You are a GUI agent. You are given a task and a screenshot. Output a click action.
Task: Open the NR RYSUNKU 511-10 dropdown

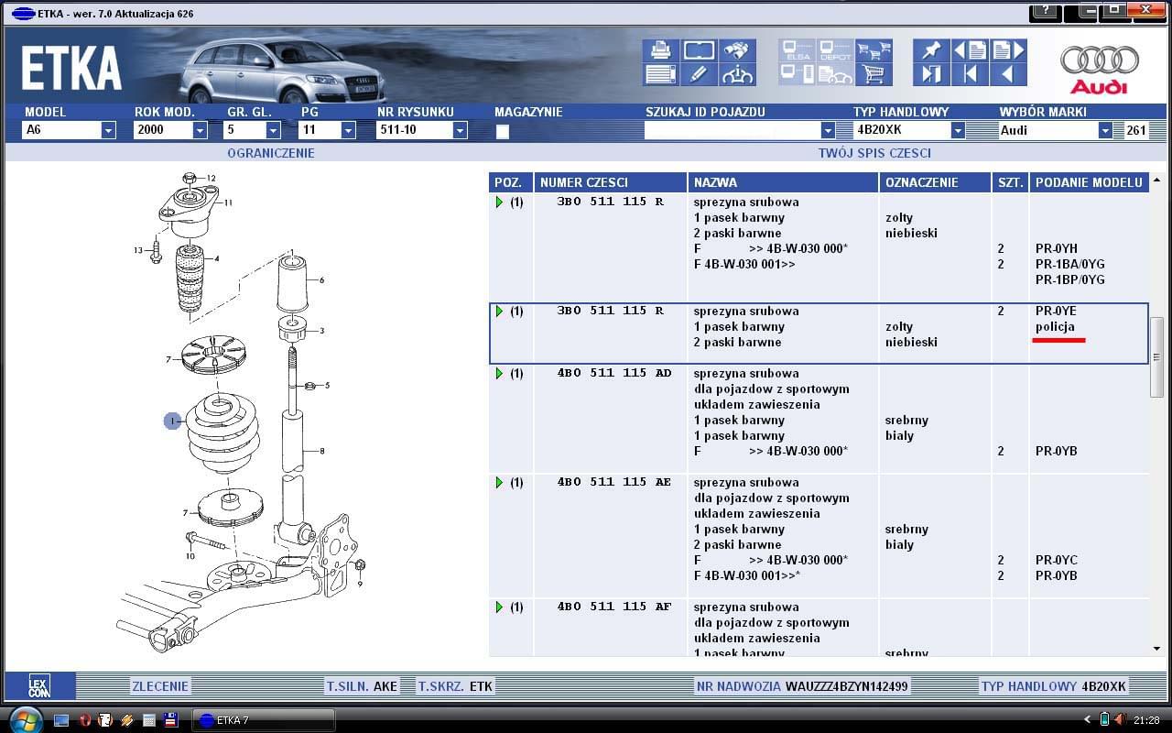tap(460, 130)
